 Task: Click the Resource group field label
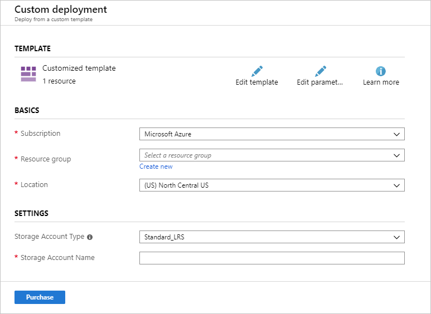coord(46,159)
